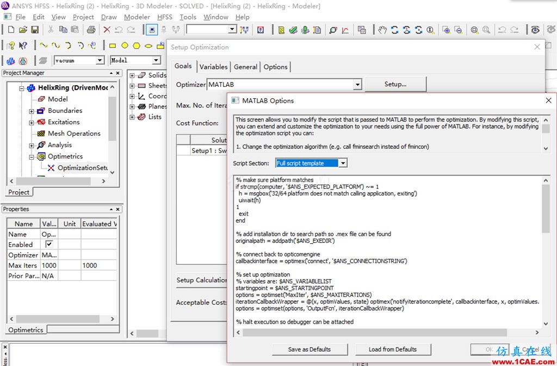557x366 pixels.
Task: Open the Model dropdown in toolbar
Action: (x=156, y=60)
